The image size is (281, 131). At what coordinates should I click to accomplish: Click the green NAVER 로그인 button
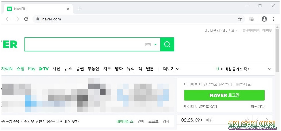[x=224, y=95]
